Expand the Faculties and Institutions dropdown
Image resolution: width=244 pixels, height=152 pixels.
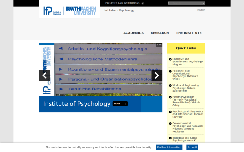pyautogui.click(x=124, y=3)
